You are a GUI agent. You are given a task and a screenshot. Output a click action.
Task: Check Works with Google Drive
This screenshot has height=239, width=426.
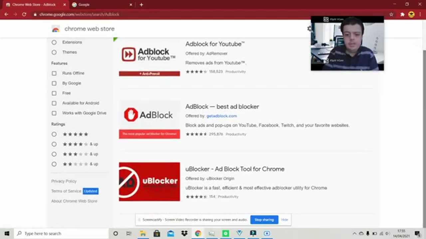pyautogui.click(x=54, y=113)
